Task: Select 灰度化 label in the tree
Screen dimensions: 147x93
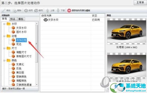Action: click(x=20, y=64)
